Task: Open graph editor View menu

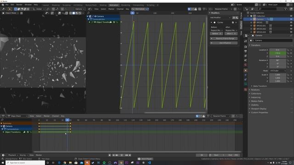Action: [x=96, y=9]
